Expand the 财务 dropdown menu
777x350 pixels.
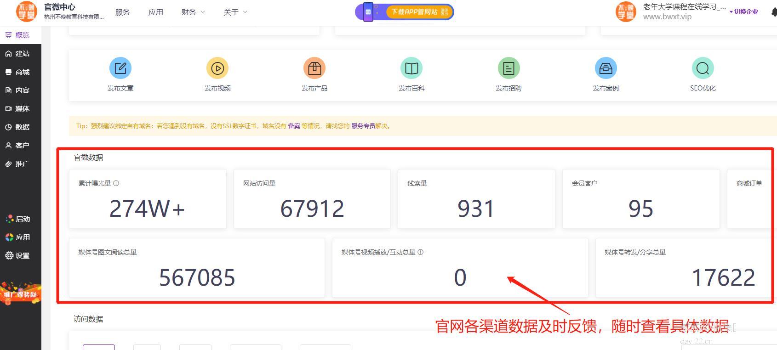pyautogui.click(x=193, y=12)
